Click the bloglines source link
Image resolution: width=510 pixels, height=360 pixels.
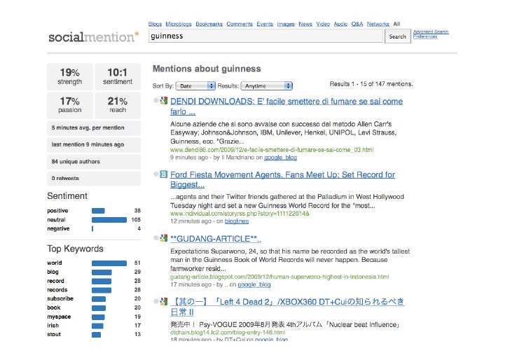coord(237,221)
